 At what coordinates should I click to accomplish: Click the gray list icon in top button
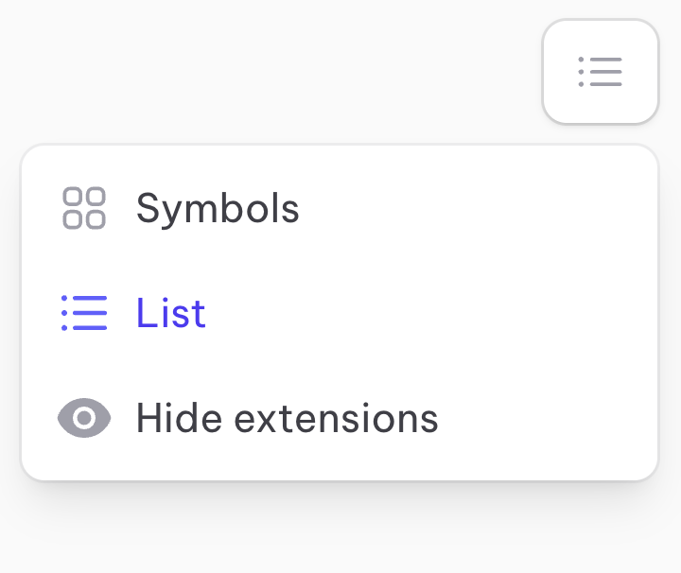(600, 72)
